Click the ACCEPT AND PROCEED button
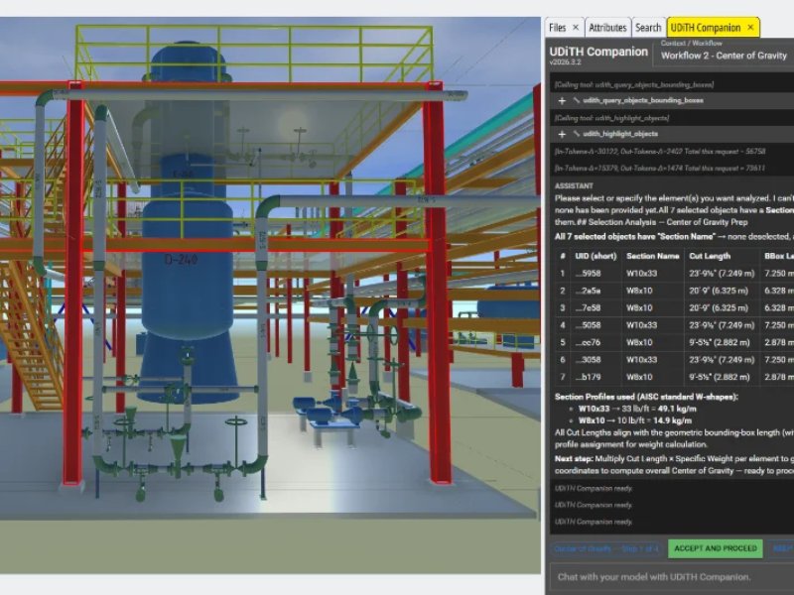The width and height of the screenshot is (794, 595). [716, 548]
